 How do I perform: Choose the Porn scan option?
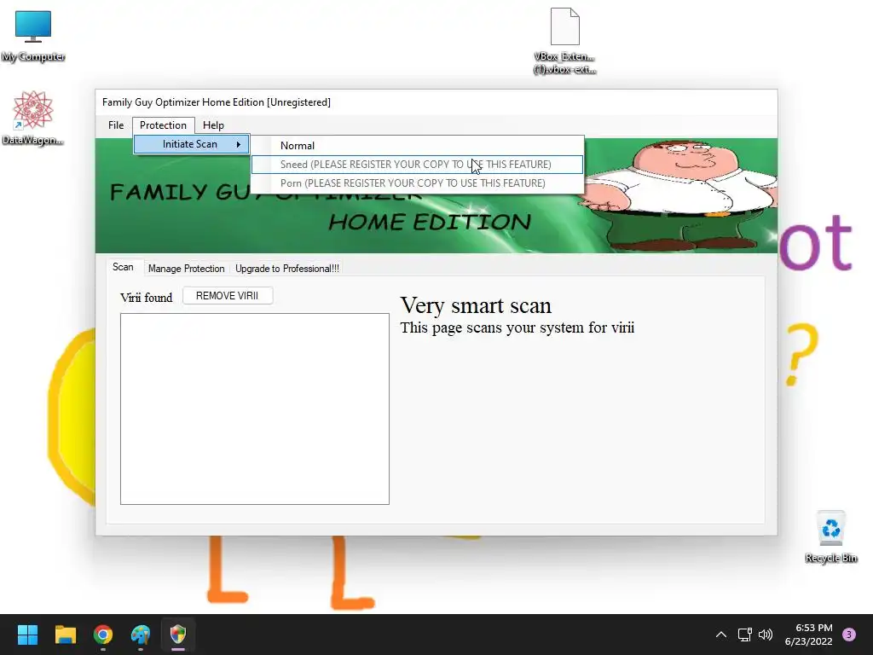(417, 183)
